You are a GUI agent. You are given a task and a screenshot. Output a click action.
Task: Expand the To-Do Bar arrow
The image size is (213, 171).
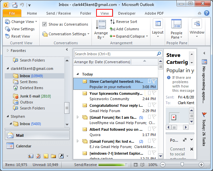point(204,53)
